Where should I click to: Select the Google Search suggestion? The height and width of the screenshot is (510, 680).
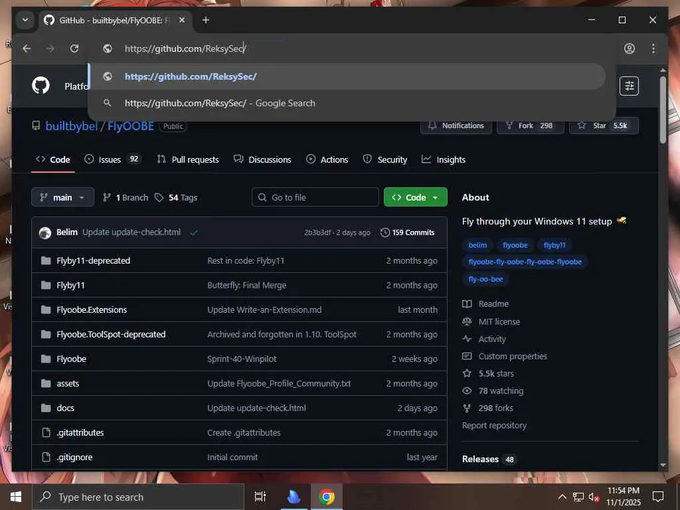pyautogui.click(x=347, y=103)
